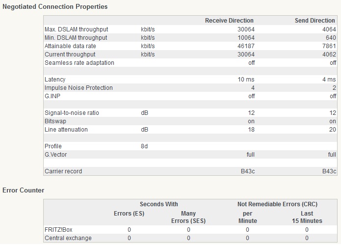Click the Error Counter heading
The width and height of the screenshot is (341, 246).
23,190
